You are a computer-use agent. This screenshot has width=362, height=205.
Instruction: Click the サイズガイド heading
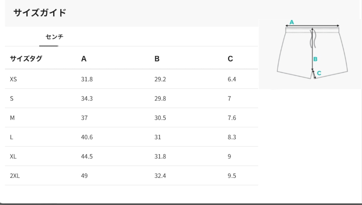[x=40, y=13]
